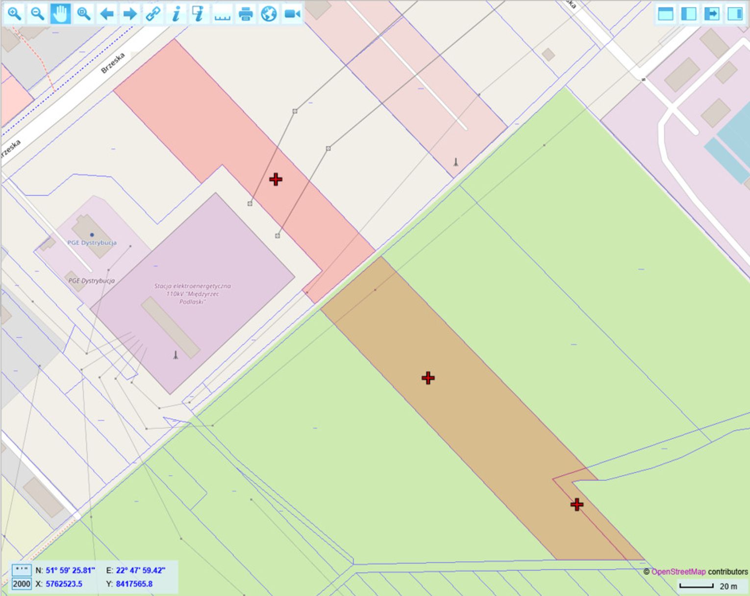The image size is (750, 596).
Task: Switch the degree format coordinate button
Action: tap(22, 570)
